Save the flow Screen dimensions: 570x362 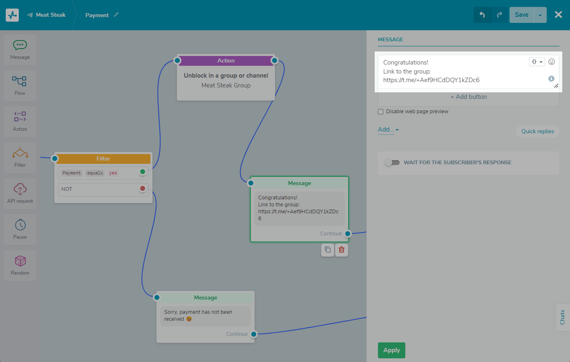pos(522,15)
